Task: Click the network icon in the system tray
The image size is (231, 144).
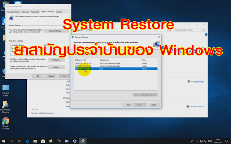Action: click(x=201, y=141)
